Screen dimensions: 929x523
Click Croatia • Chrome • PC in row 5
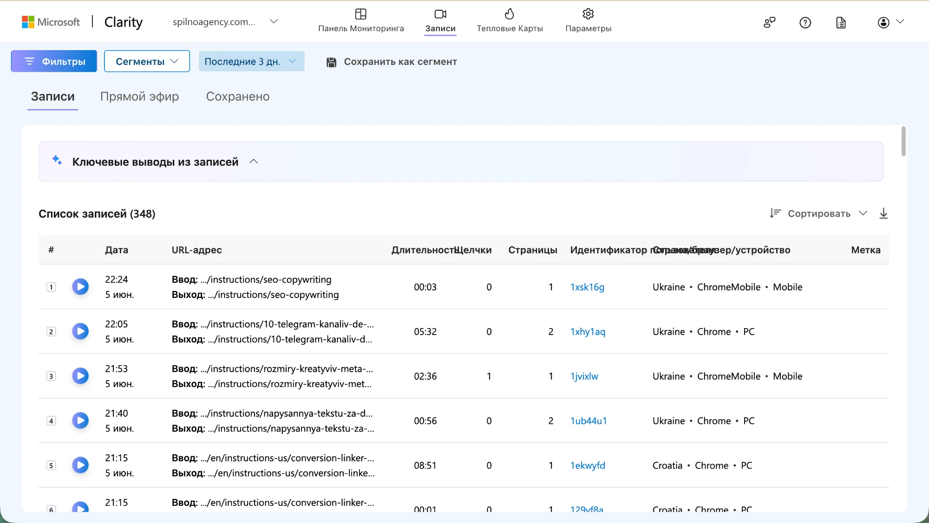click(702, 465)
